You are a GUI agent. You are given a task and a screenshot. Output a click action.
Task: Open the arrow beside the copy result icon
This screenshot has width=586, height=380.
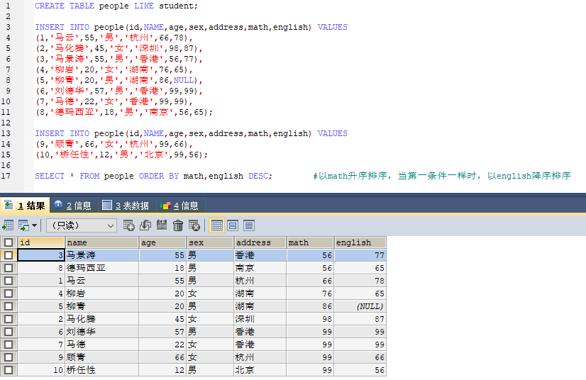tap(34, 225)
